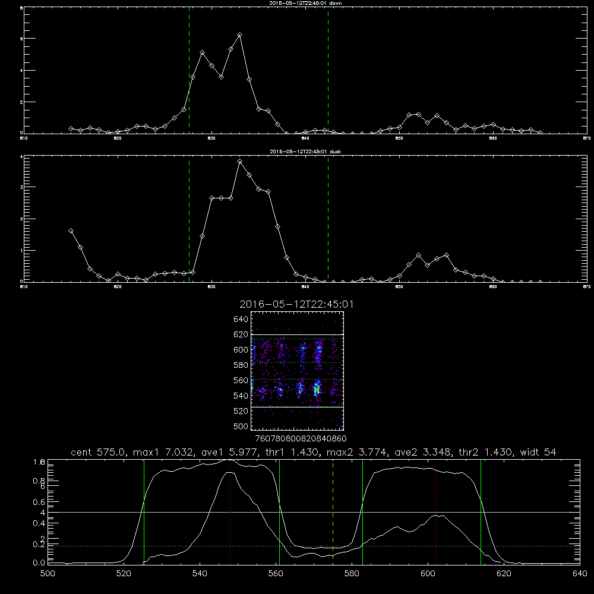Click y-axis label 0.0 on bottom plot
The width and height of the screenshot is (594, 594).
click(39, 563)
